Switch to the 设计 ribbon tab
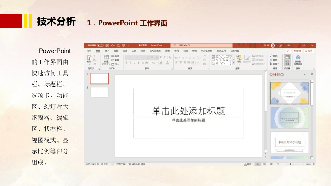Image resolution: width=331 pixels, height=186 pixels. 125,51
